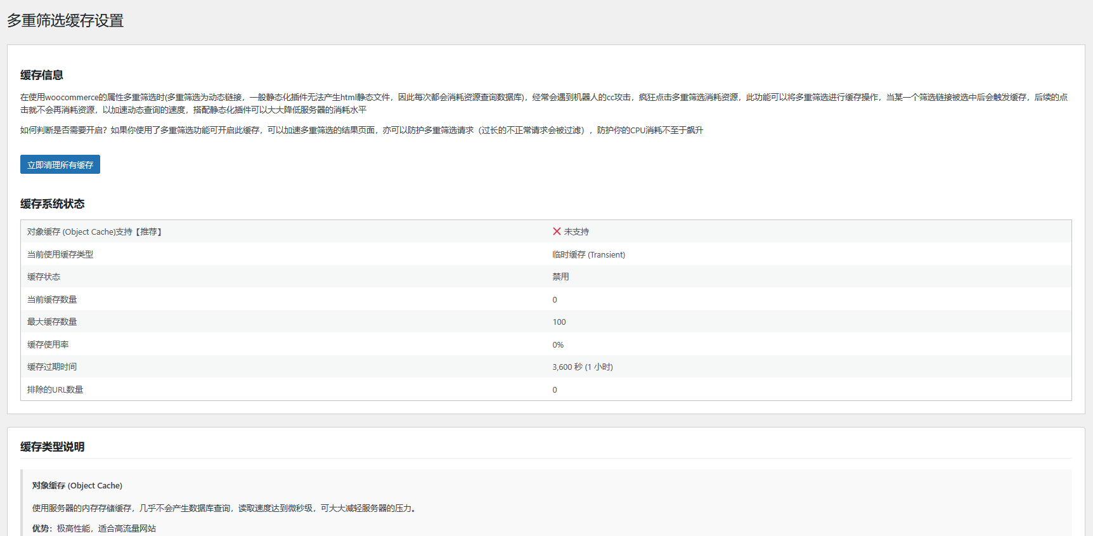
Task: Select the 3,600 秒 (1 小时) expiry value
Action: pyautogui.click(x=582, y=367)
